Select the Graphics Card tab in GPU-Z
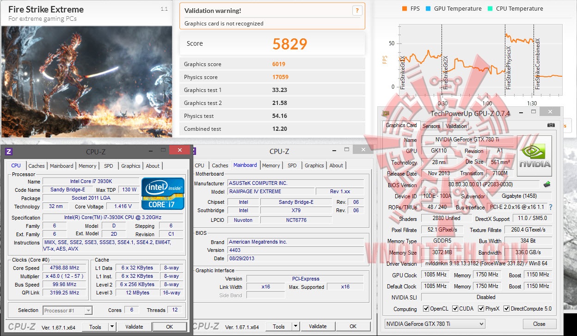This screenshot has width=577, height=336. point(401,125)
